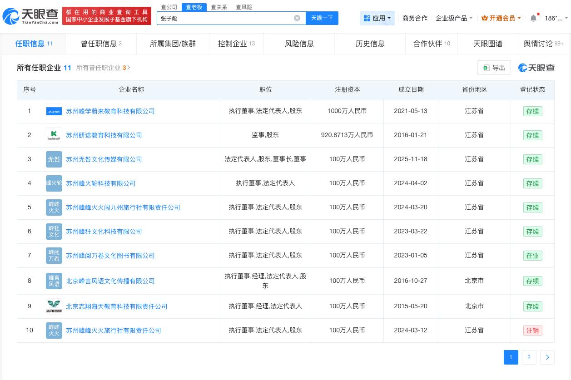Click 苏州峰学蔚来教育 company logo thumbnail
Image resolution: width=571 pixels, height=380 pixels.
(x=54, y=111)
